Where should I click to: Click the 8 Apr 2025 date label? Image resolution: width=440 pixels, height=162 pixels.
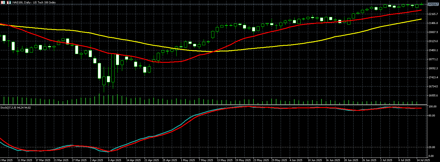[114, 160]
